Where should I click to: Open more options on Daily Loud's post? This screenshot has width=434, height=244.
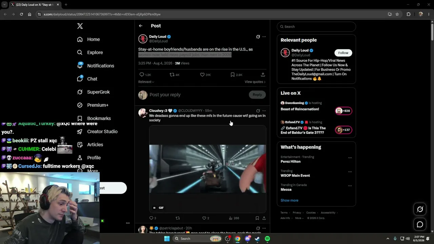(264, 37)
